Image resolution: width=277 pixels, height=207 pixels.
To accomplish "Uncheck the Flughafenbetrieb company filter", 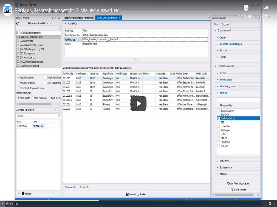I will pos(219,118).
